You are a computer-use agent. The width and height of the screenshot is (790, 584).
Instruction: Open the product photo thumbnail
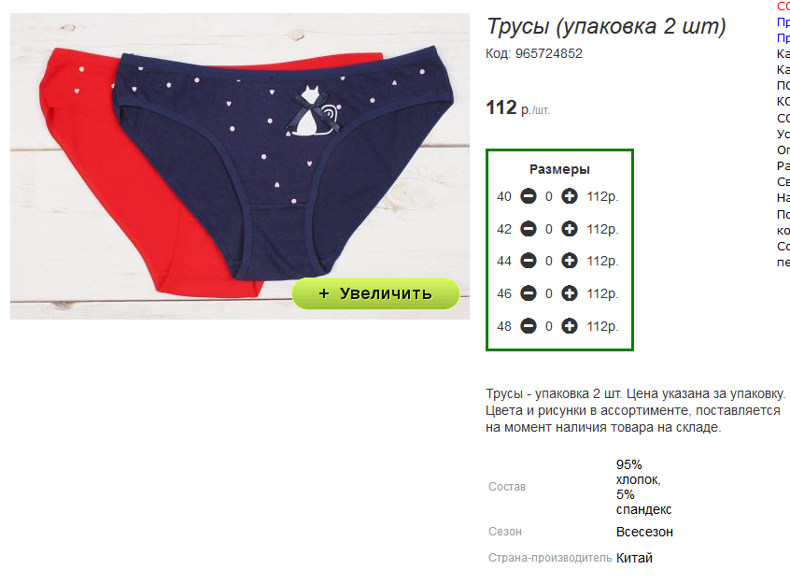[x=240, y=166]
